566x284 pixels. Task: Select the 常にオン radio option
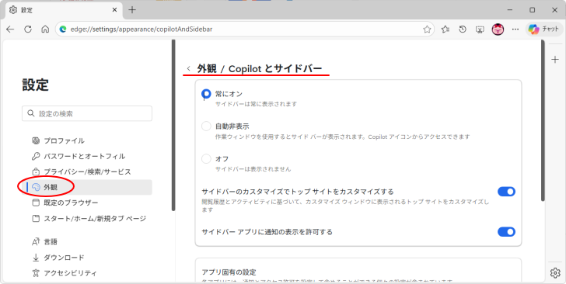coord(206,94)
